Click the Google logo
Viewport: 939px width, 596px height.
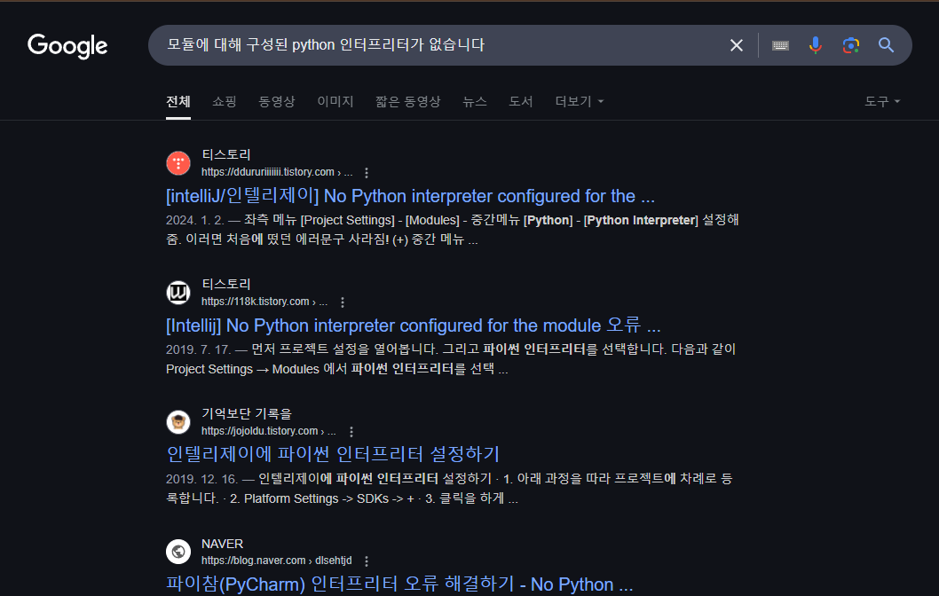point(67,45)
